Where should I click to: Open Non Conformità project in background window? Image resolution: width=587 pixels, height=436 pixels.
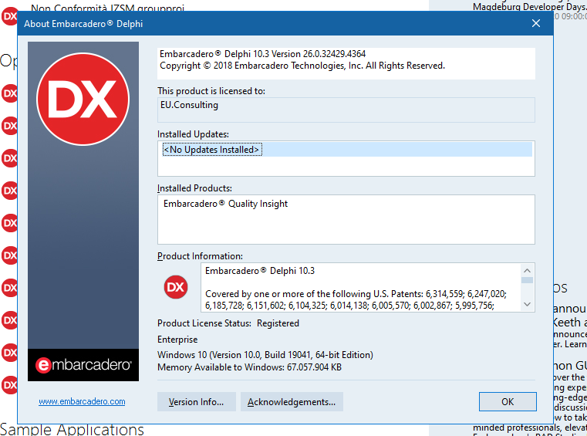pyautogui.click(x=107, y=8)
